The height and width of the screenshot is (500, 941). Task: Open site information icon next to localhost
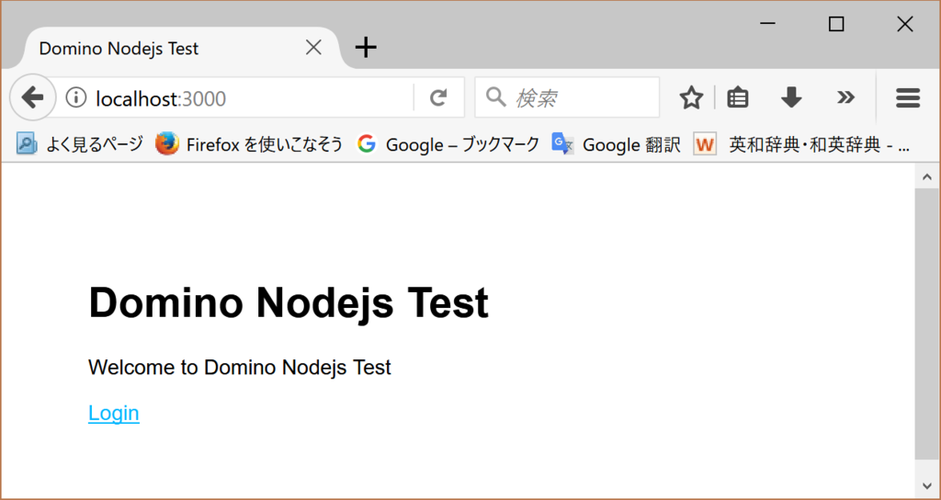pyautogui.click(x=76, y=97)
